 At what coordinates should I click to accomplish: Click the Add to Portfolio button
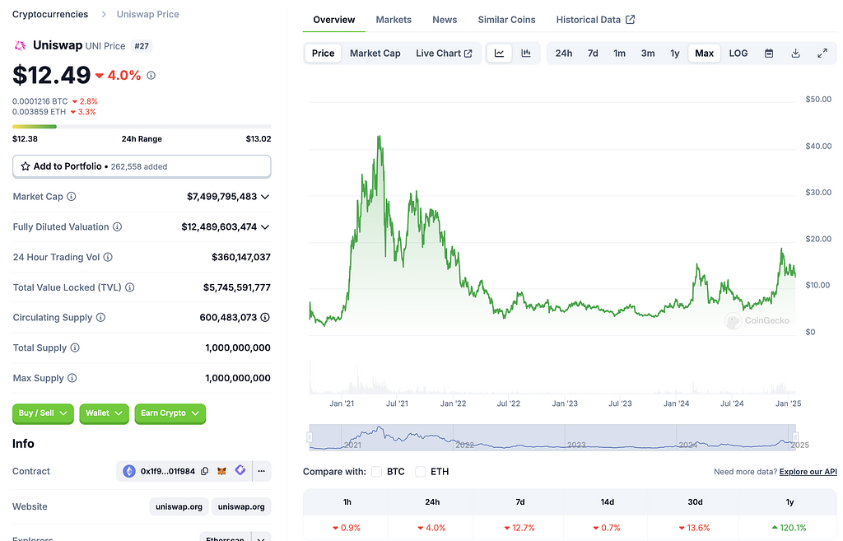click(x=142, y=166)
